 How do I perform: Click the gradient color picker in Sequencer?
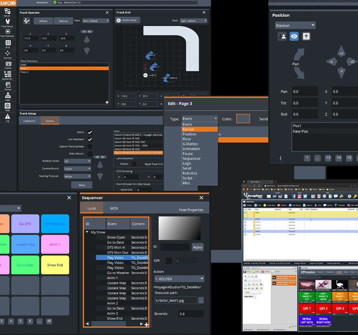click(x=179, y=228)
